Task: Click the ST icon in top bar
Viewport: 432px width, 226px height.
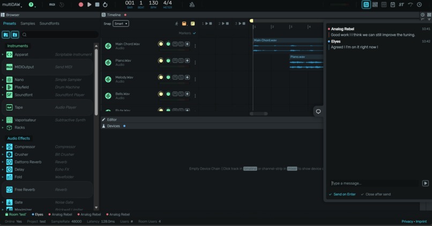Action: pos(401,4)
